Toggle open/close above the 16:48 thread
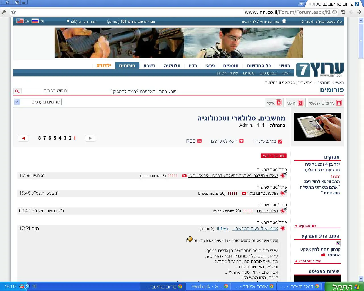 click(272, 187)
